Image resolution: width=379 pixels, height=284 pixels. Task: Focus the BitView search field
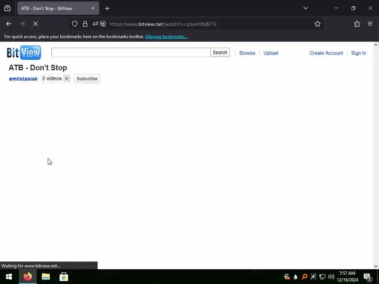[131, 53]
